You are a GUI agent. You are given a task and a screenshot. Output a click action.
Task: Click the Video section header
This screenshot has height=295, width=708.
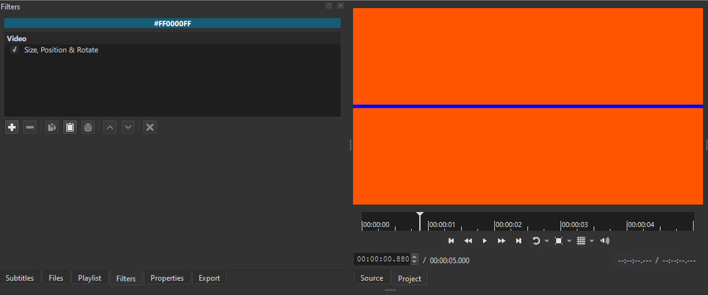[172, 39]
